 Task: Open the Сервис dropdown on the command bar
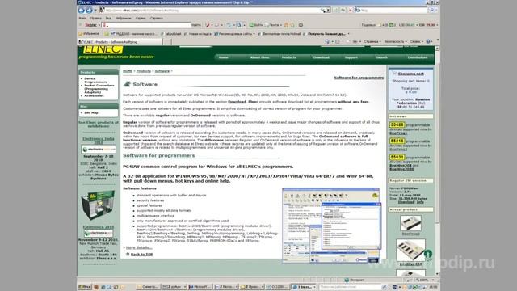tap(417, 41)
